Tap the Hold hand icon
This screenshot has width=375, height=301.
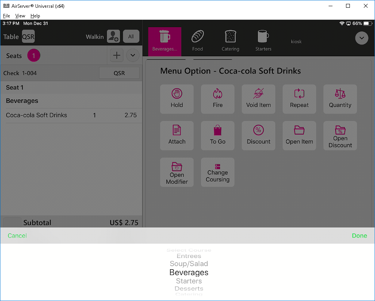177,94
